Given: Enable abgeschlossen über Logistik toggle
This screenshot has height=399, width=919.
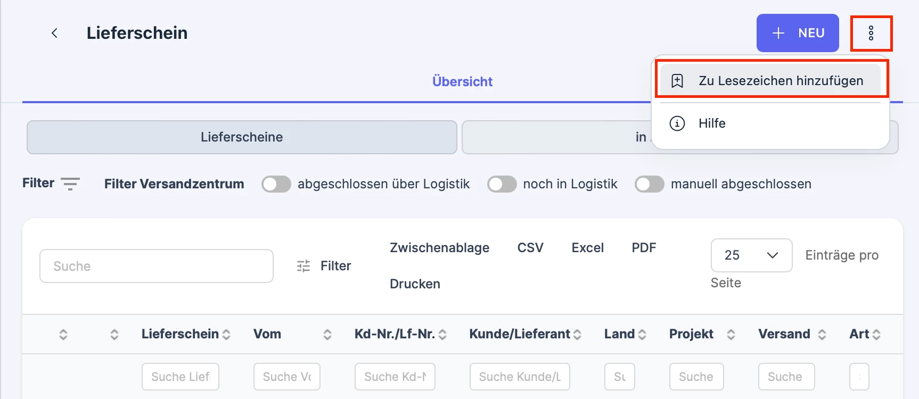Looking at the screenshot, I should pyautogui.click(x=276, y=184).
